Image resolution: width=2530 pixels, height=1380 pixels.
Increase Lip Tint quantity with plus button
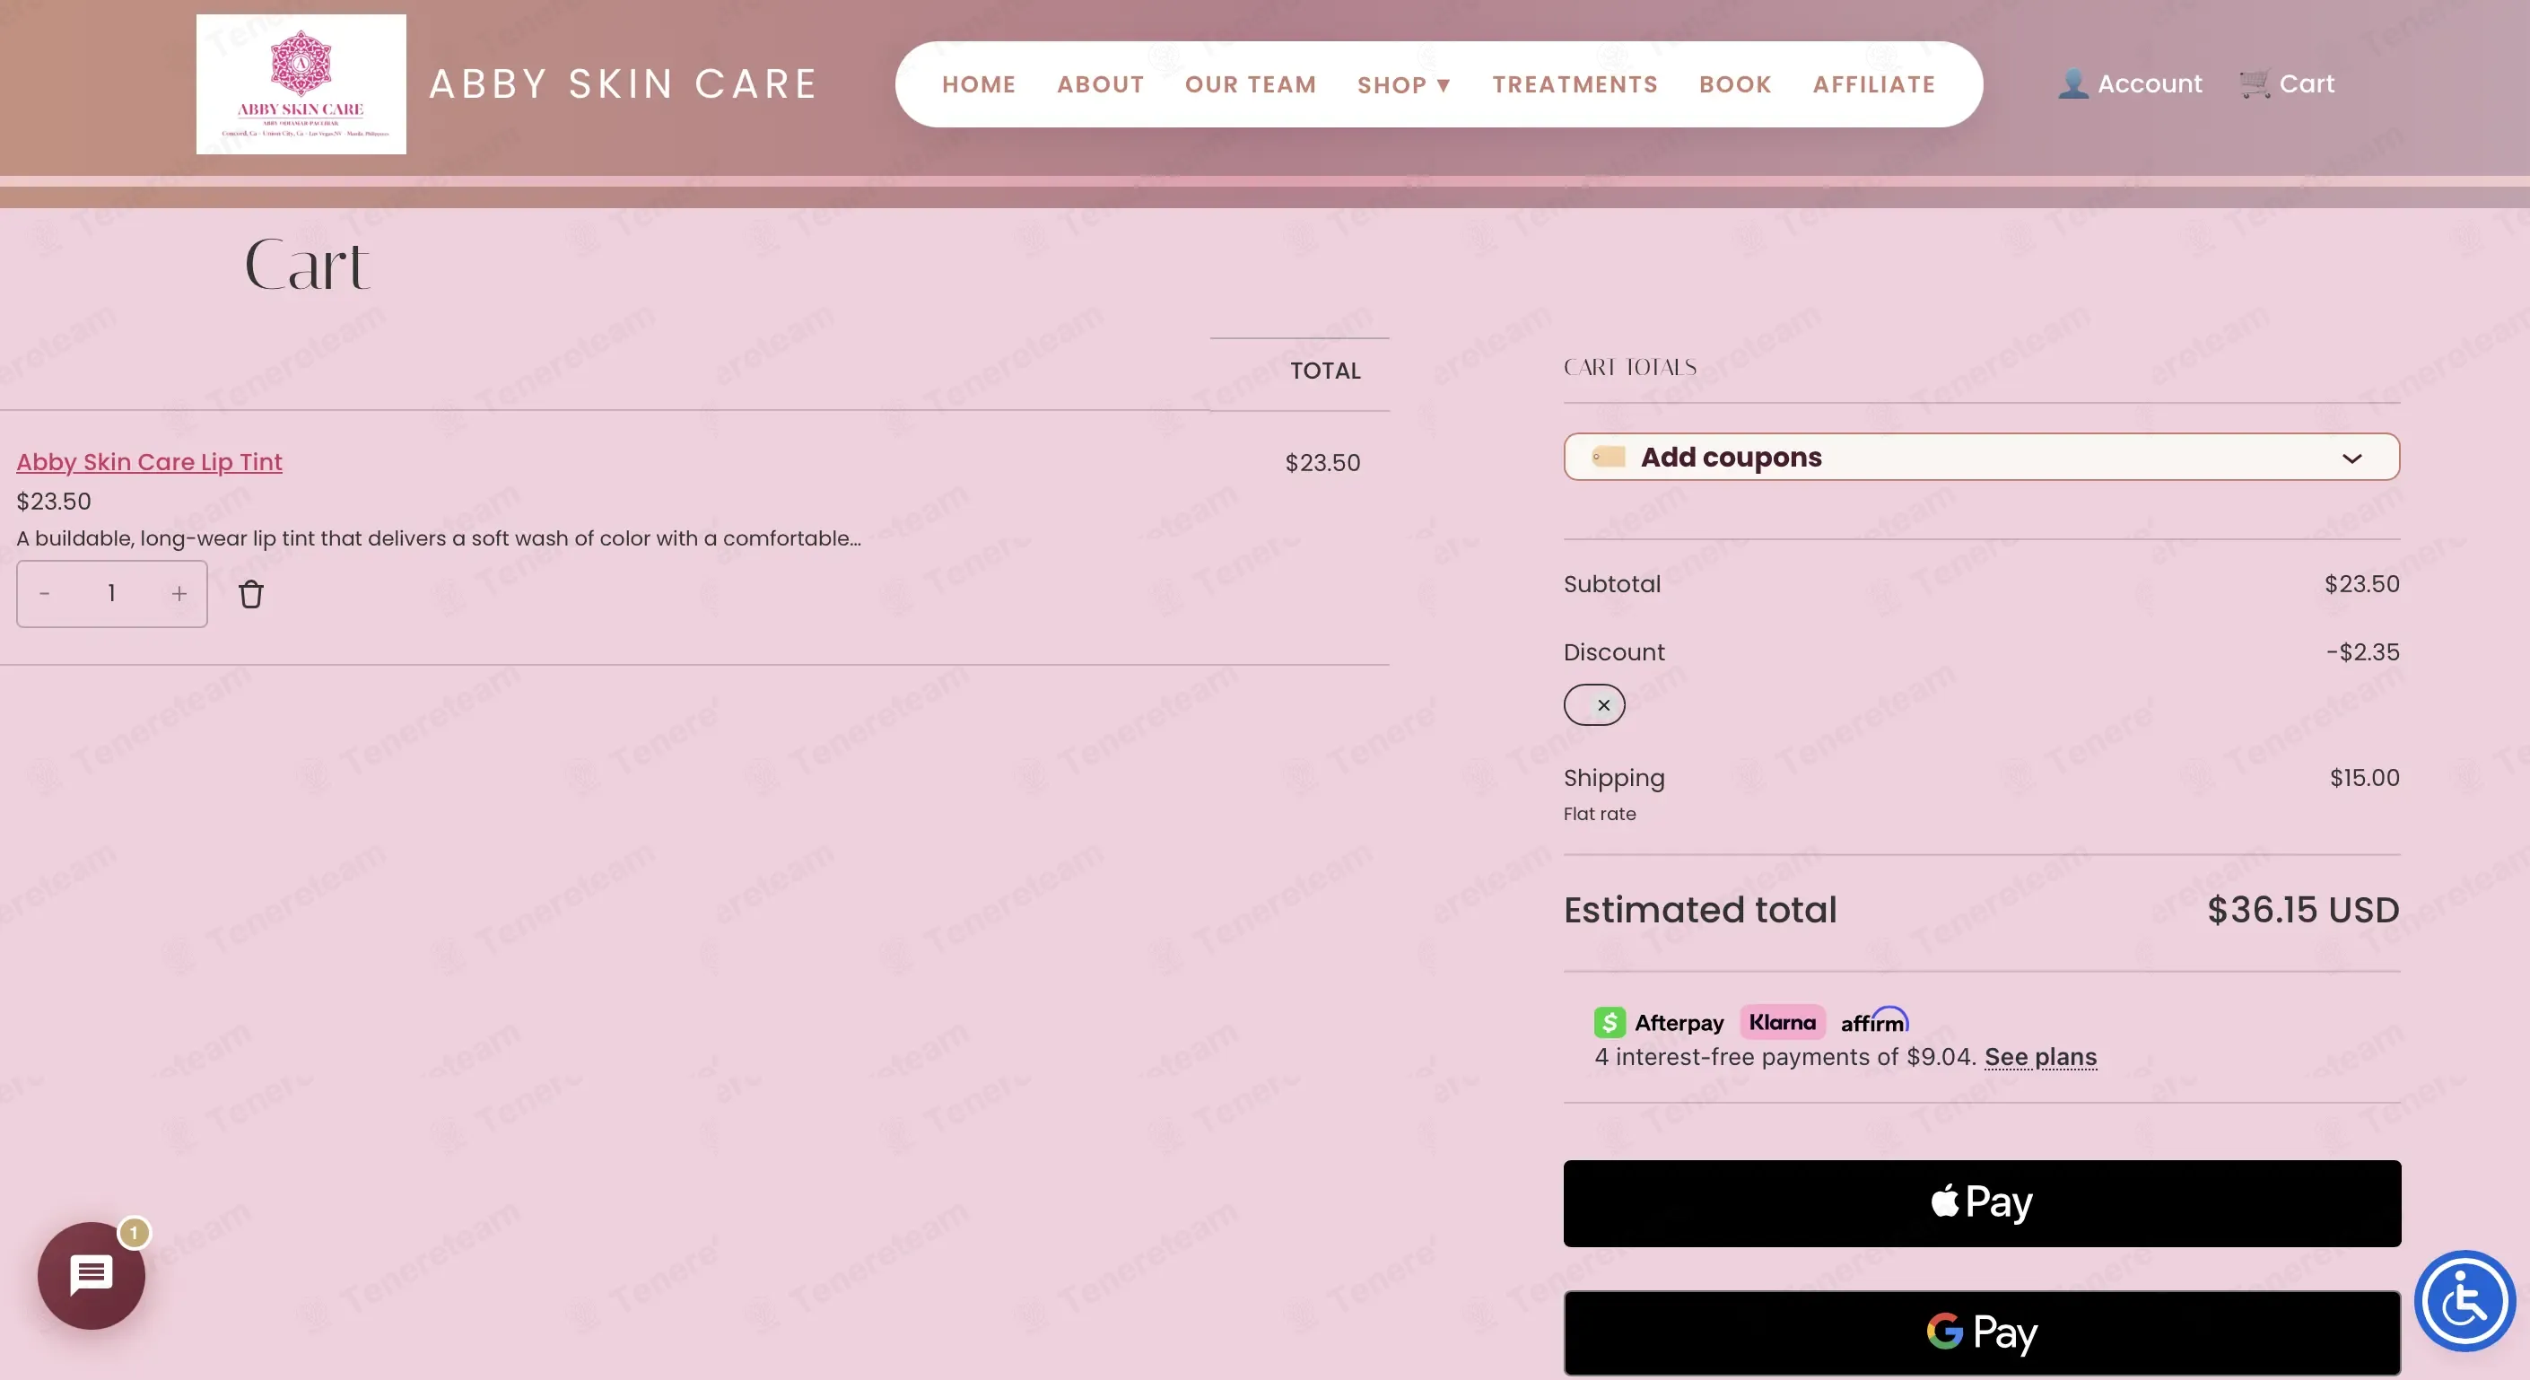[x=179, y=593]
